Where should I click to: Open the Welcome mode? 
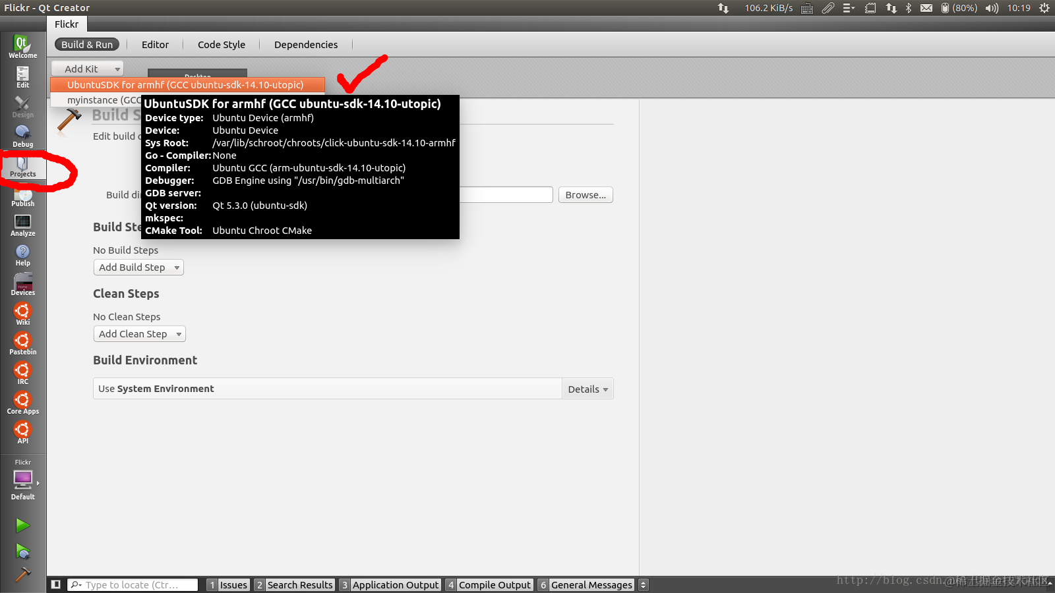[22, 47]
